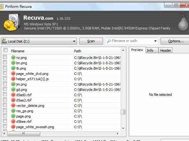This screenshot has width=189, height=141.
Task: Click the Piriform pear logo
Action: [183, 23]
